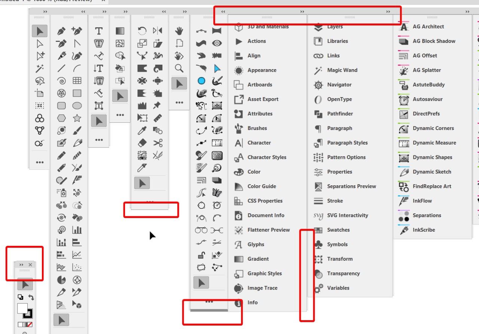The image size is (479, 334).
Task: Select the Pie Graph tool
Action: [x=61, y=280]
